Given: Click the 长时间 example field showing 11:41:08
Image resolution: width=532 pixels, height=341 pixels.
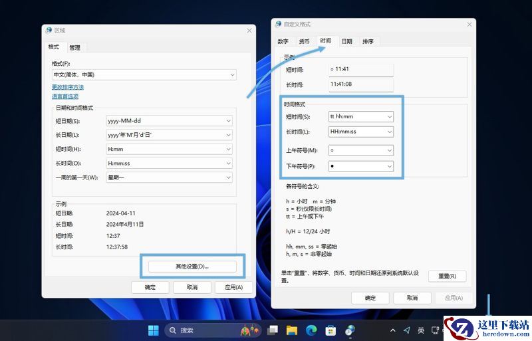Looking at the screenshot, I should [361, 84].
